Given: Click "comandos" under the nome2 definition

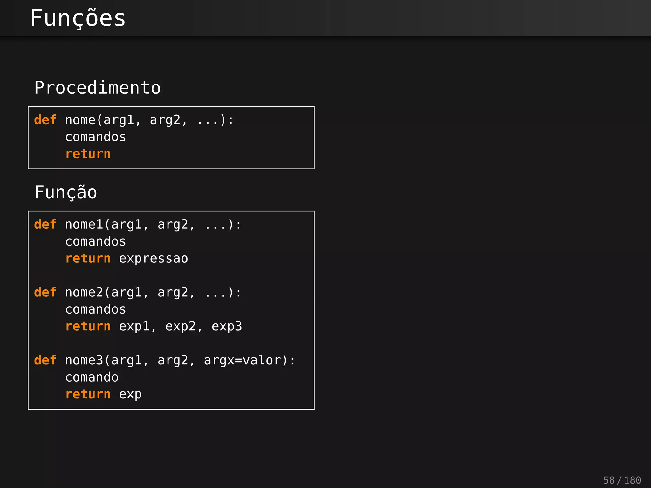Looking at the screenshot, I should coord(96,309).
